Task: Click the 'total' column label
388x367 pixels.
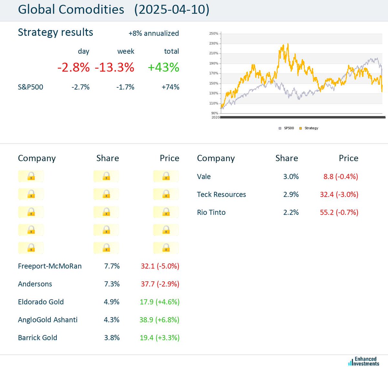Action: click(x=171, y=51)
